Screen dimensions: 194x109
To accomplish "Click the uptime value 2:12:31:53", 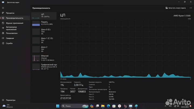I will 66,98.
